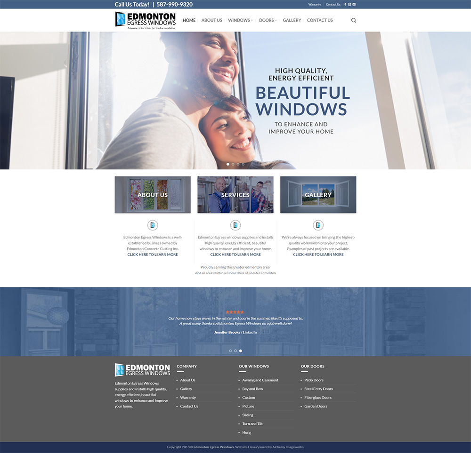Click the round window icon under About Us

coord(153,225)
